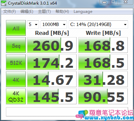This screenshot has height=121, width=134.
Task: Start the 512K benchmark test
Action: [16, 62]
